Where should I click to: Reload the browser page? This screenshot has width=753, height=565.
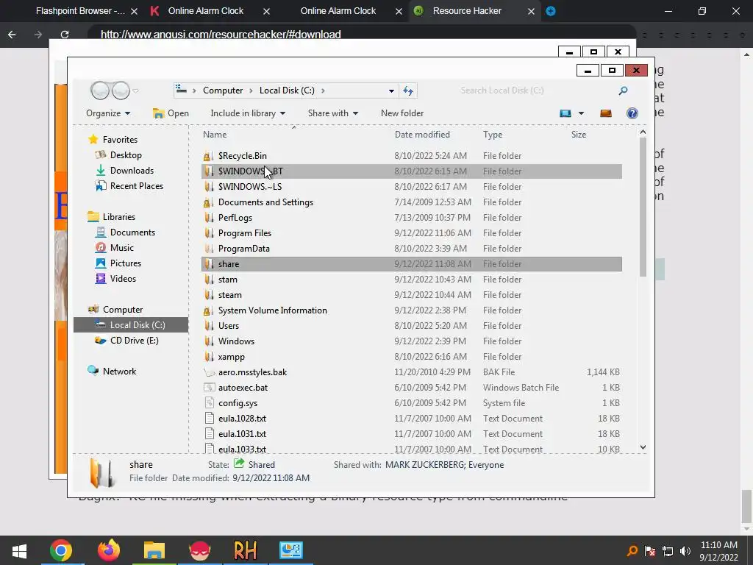65,35
